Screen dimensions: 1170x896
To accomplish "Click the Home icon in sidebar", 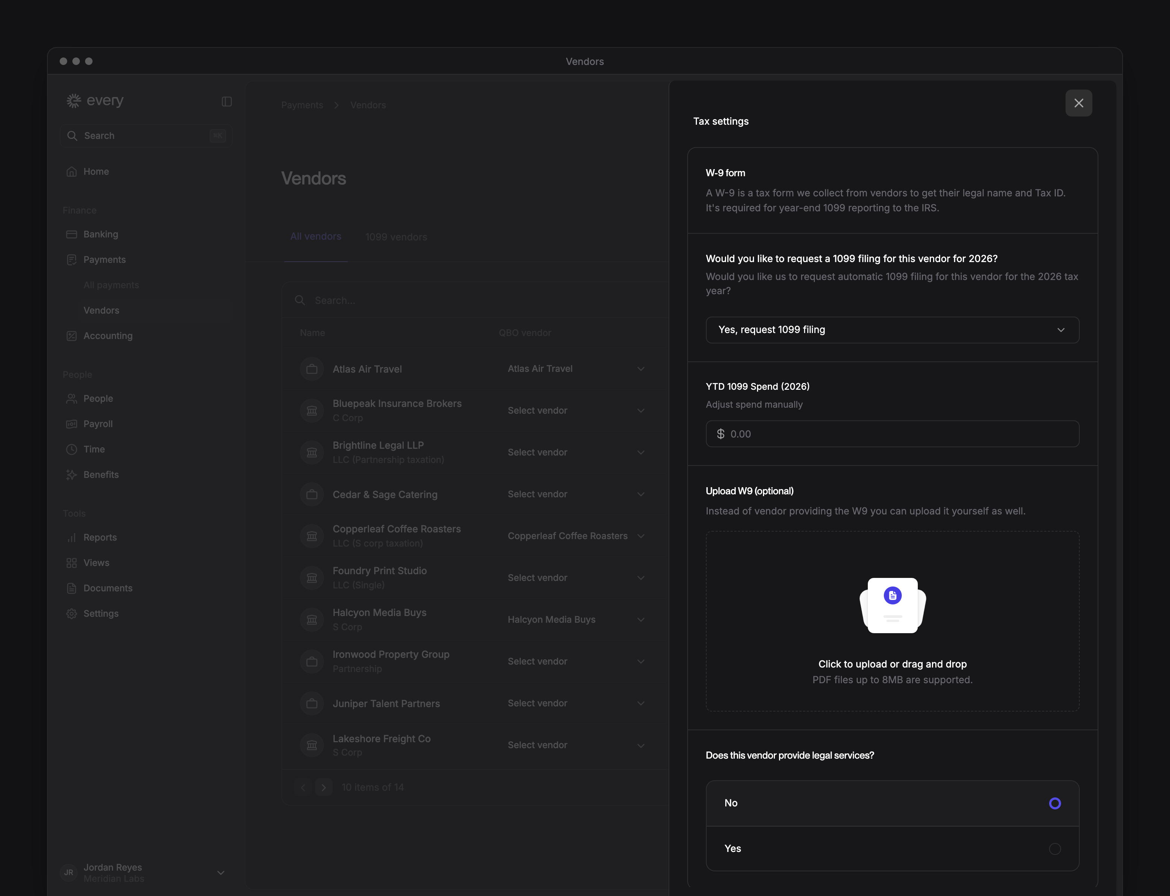I will coord(71,171).
